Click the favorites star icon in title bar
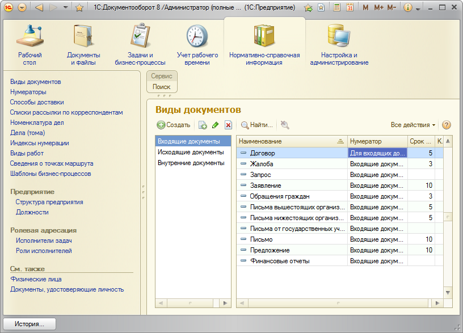The image size is (463, 333). coord(79,8)
